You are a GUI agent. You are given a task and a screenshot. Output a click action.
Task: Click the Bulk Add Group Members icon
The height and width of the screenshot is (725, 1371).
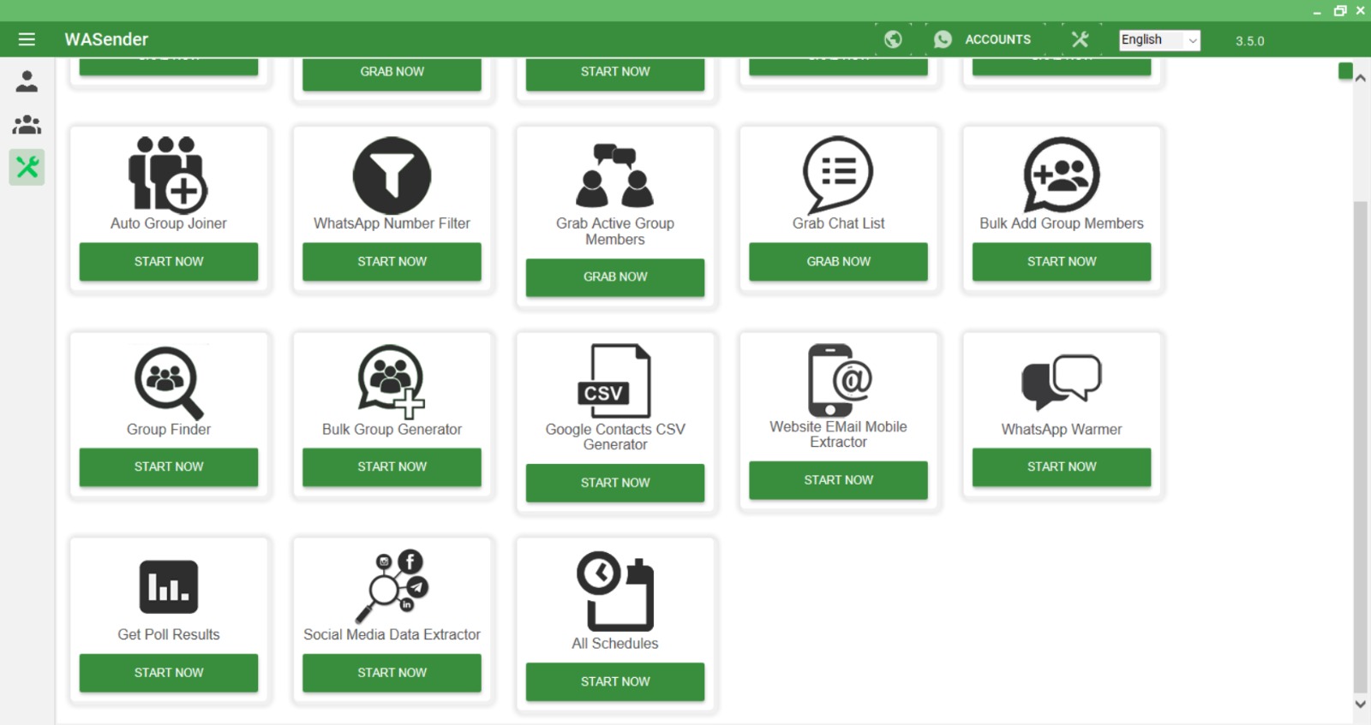click(x=1062, y=175)
